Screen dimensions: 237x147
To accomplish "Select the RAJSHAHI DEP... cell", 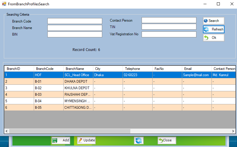I will click(78, 94).
